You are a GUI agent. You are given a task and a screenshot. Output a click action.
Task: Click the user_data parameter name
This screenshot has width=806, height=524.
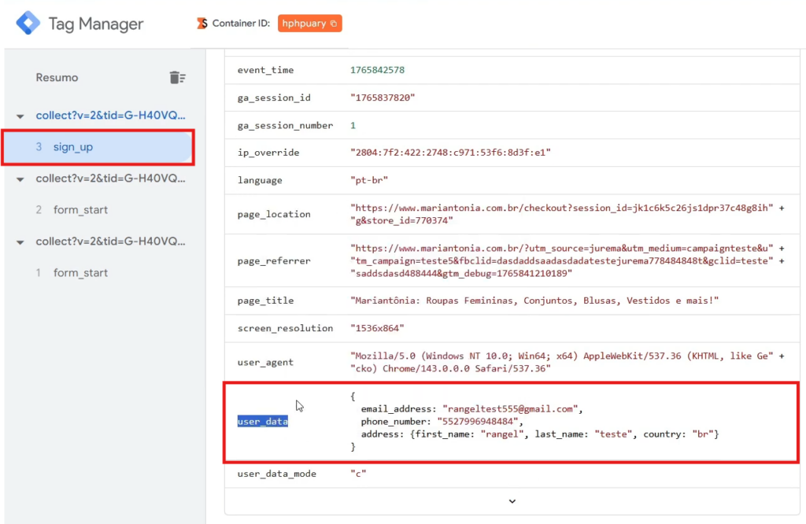point(263,422)
